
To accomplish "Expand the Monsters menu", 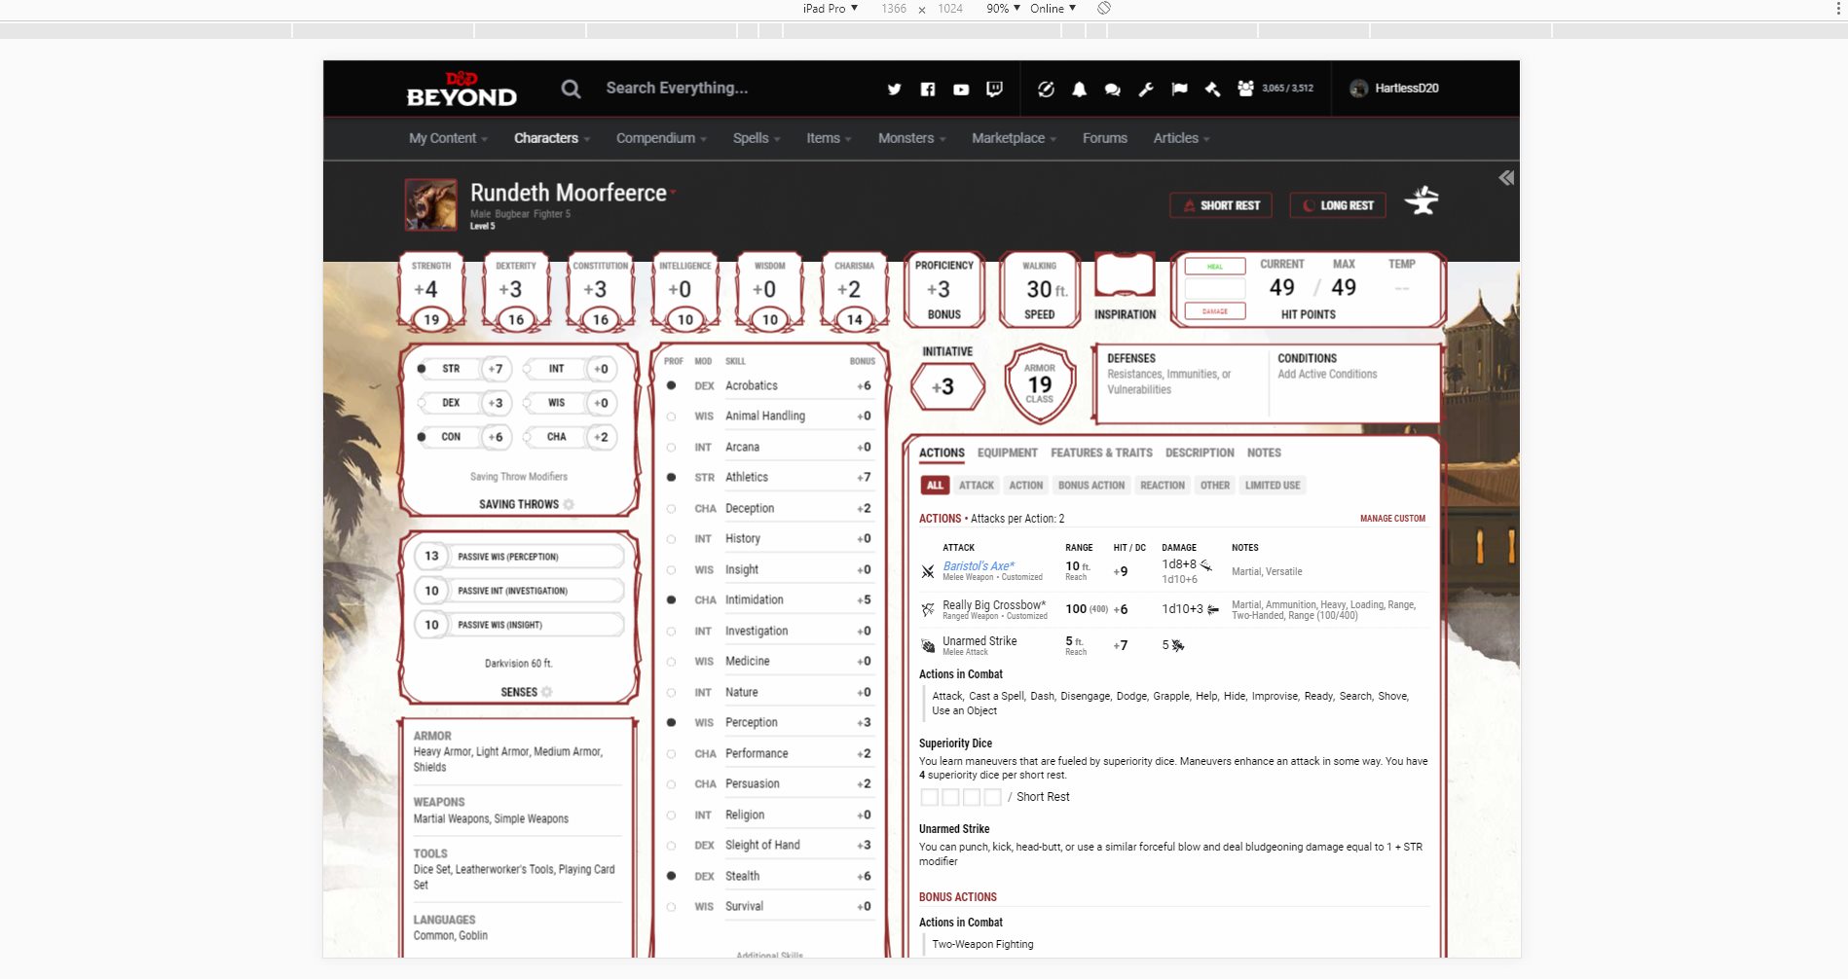I will 911,138.
